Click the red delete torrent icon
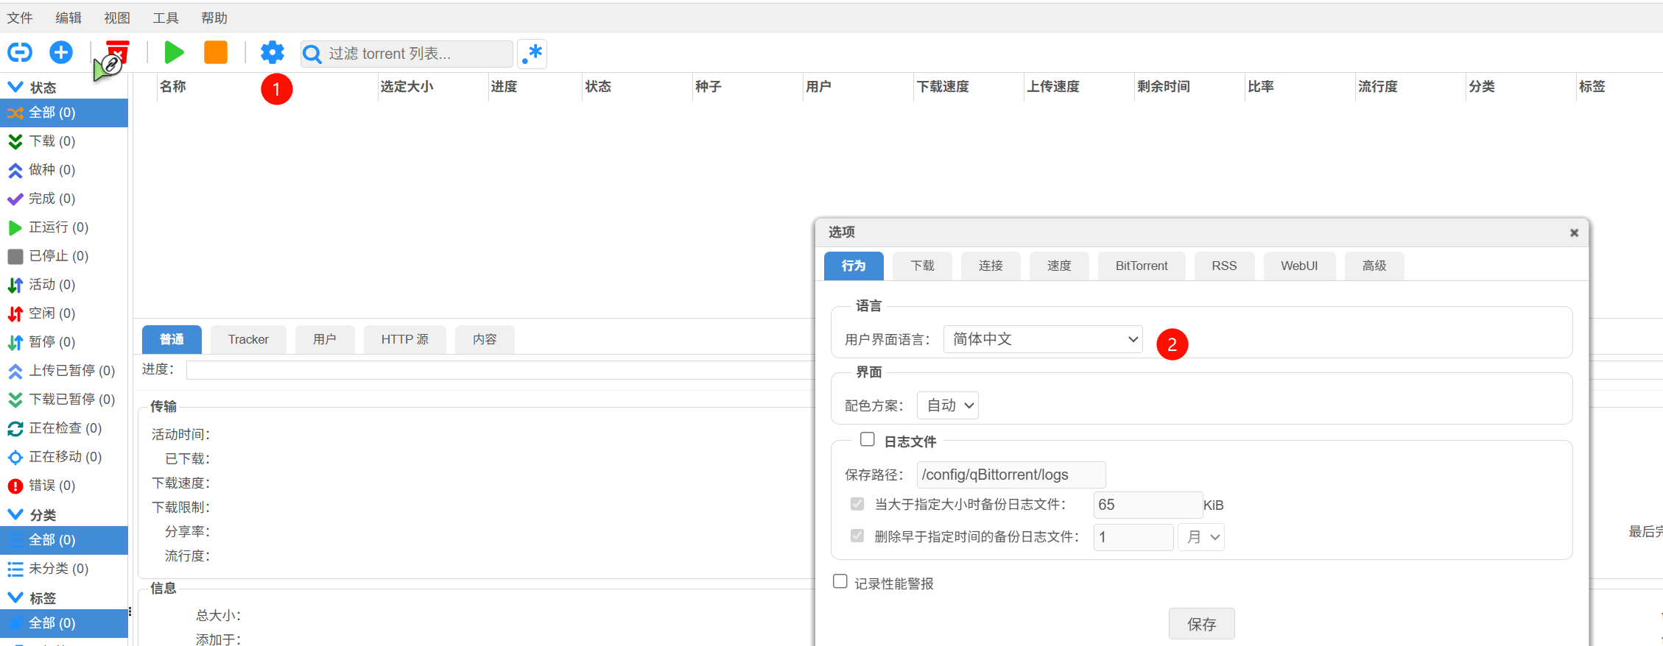This screenshot has width=1663, height=646. coord(117,52)
